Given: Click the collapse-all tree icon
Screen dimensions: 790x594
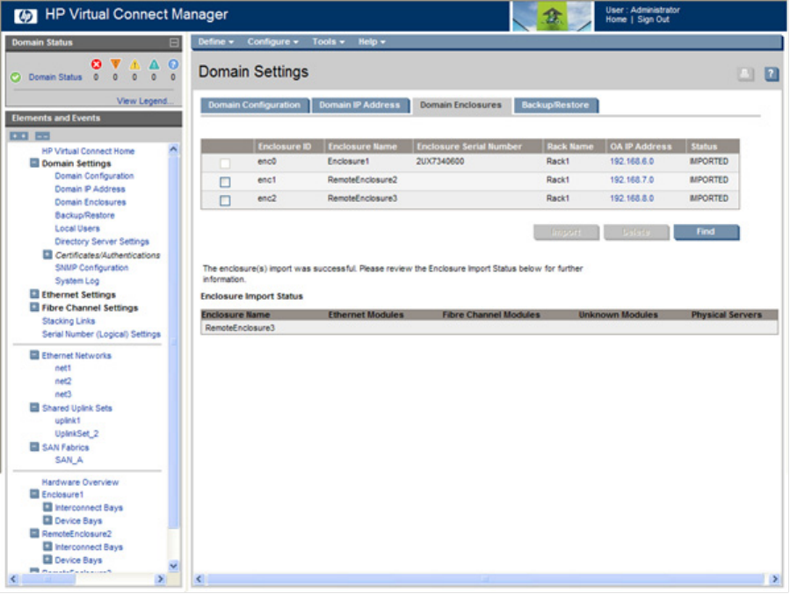Looking at the screenshot, I should point(42,136).
